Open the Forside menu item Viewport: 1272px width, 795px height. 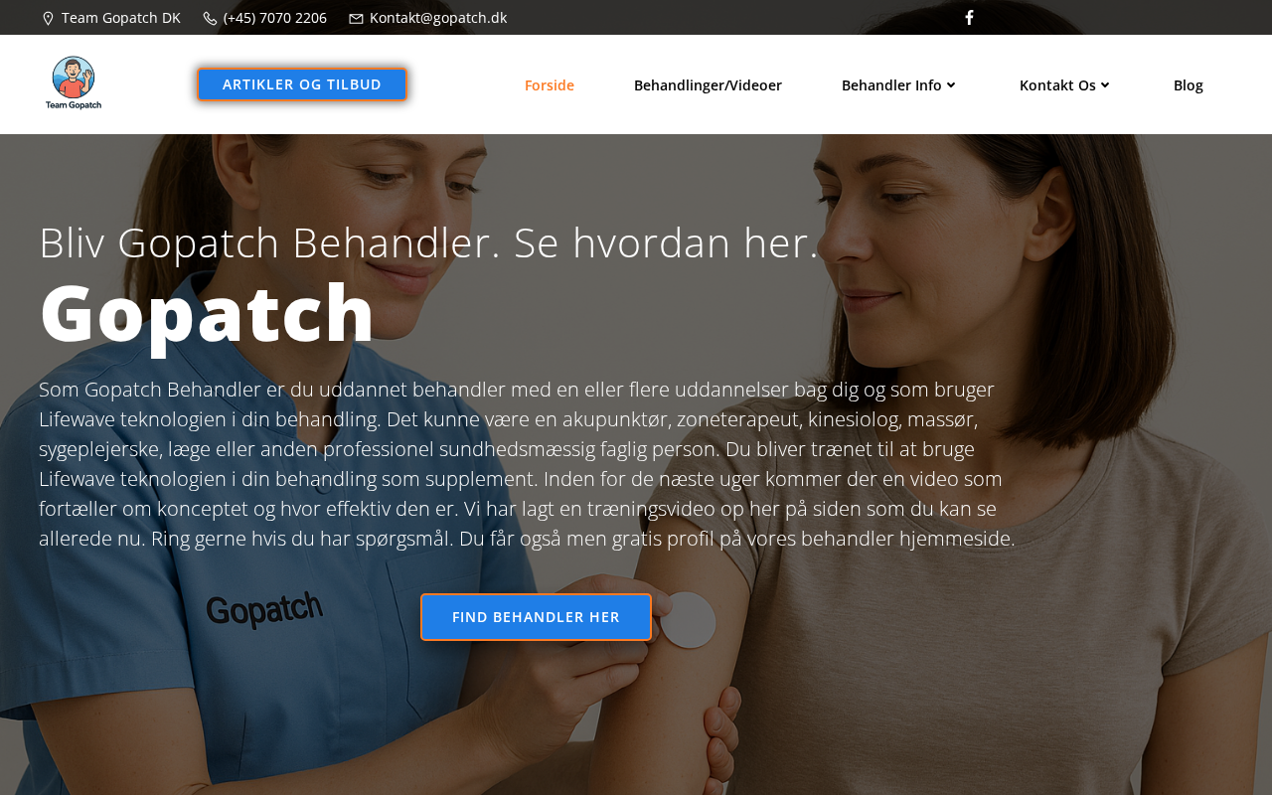(x=550, y=85)
